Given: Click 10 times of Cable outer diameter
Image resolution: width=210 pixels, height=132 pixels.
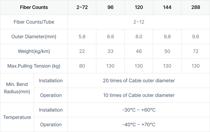Looking at the screenshot, I should click(x=139, y=95).
